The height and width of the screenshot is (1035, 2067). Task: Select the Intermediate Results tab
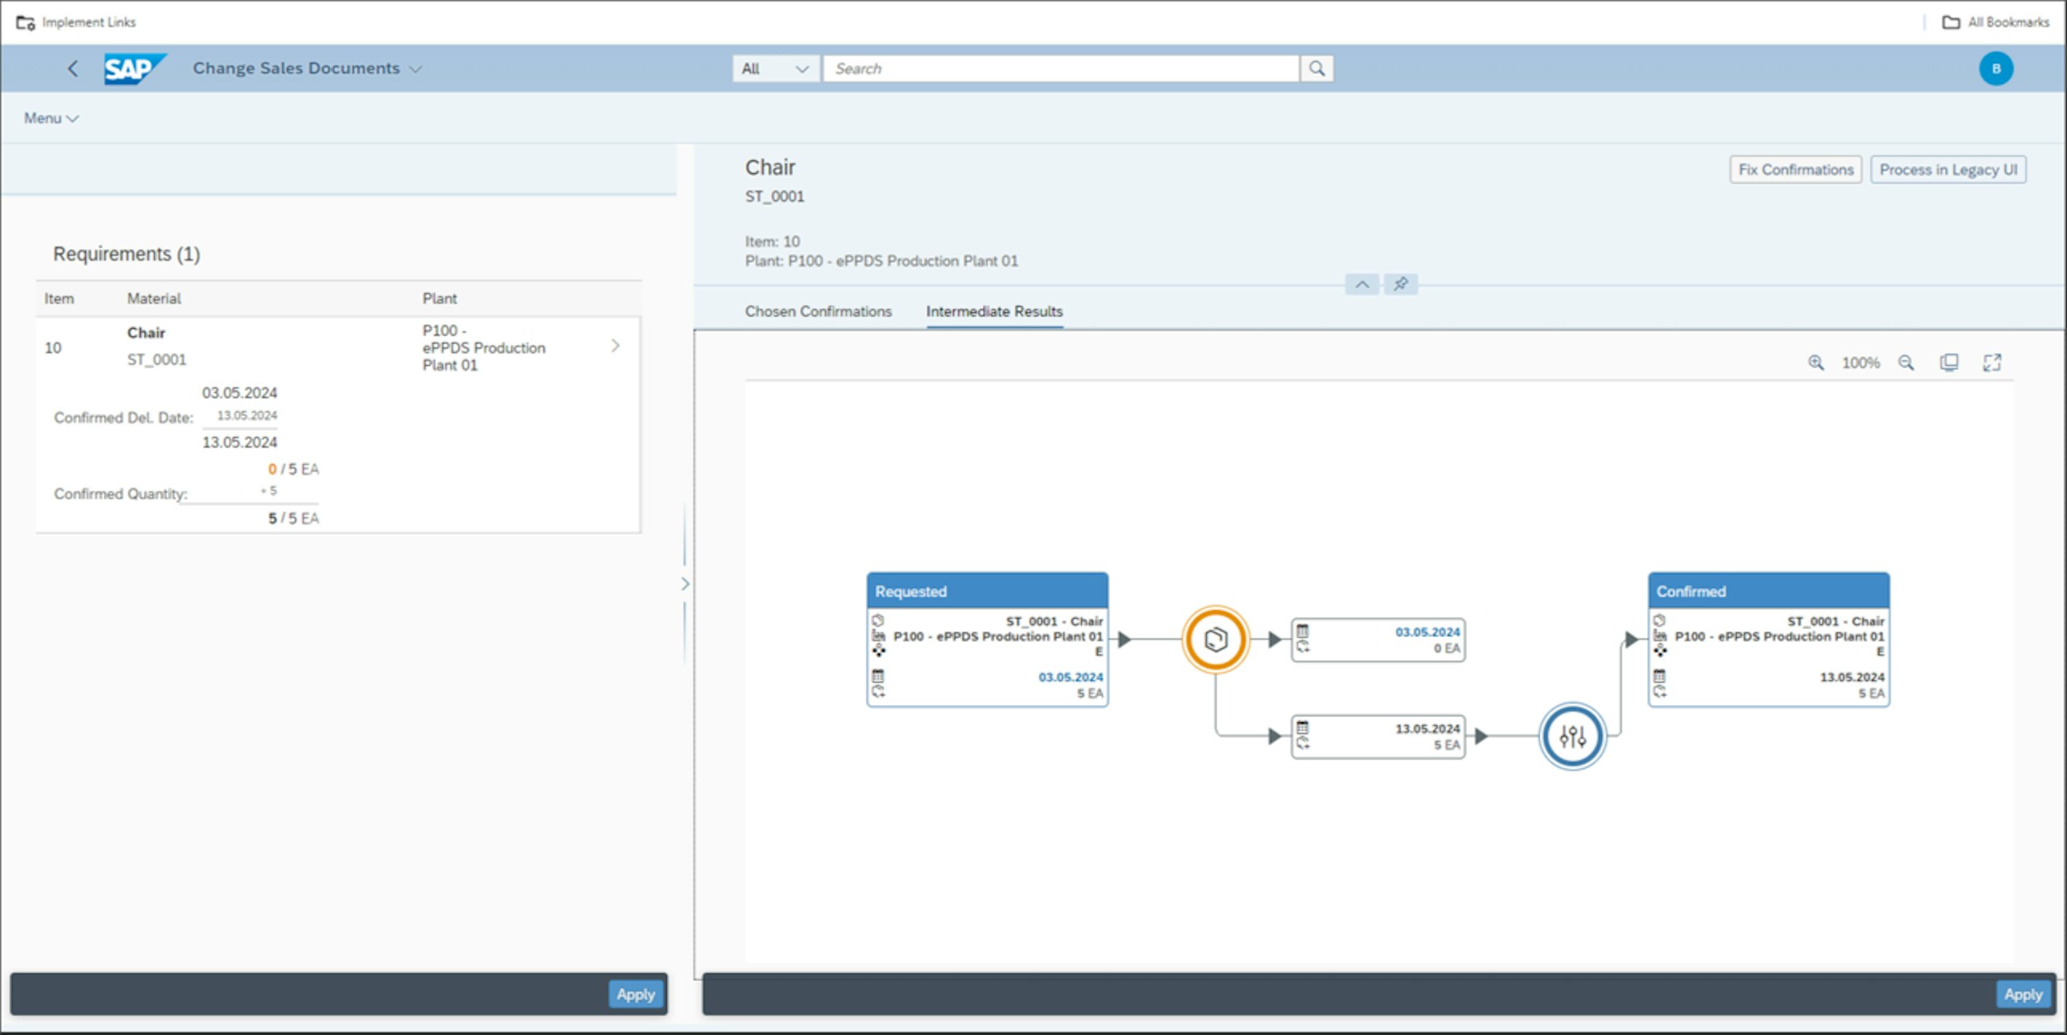click(994, 311)
